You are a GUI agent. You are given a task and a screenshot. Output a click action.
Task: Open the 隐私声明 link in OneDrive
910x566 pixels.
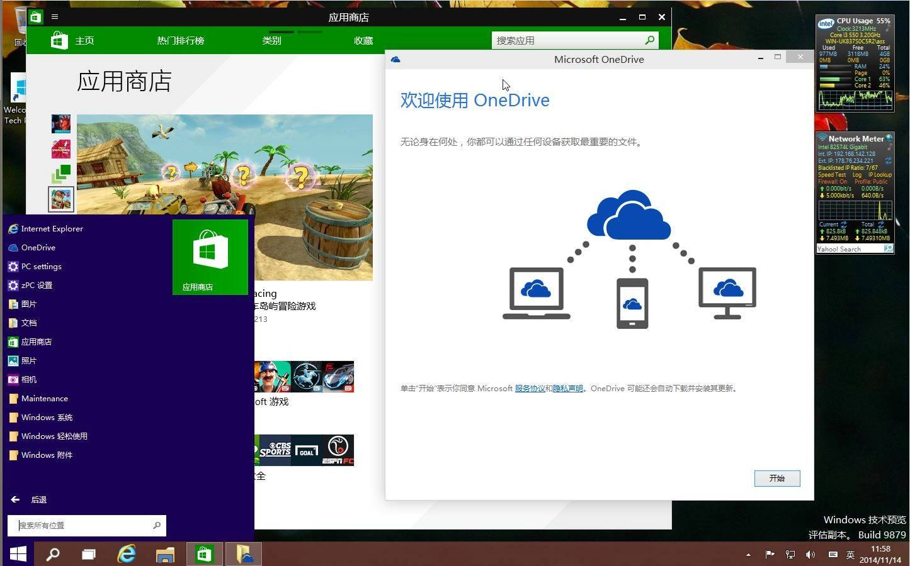(567, 389)
